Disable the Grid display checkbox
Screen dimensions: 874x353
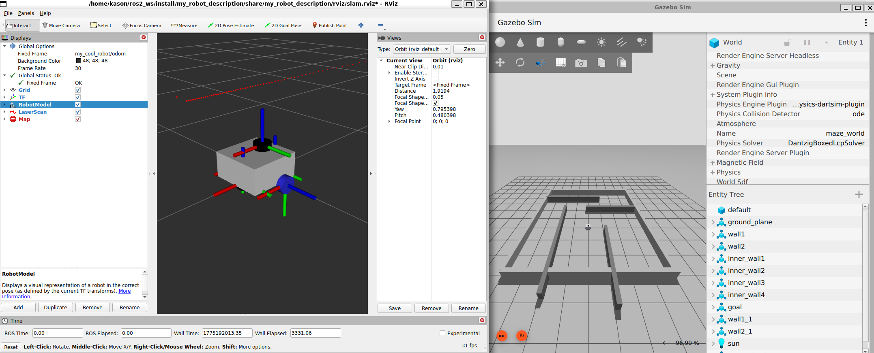78,90
